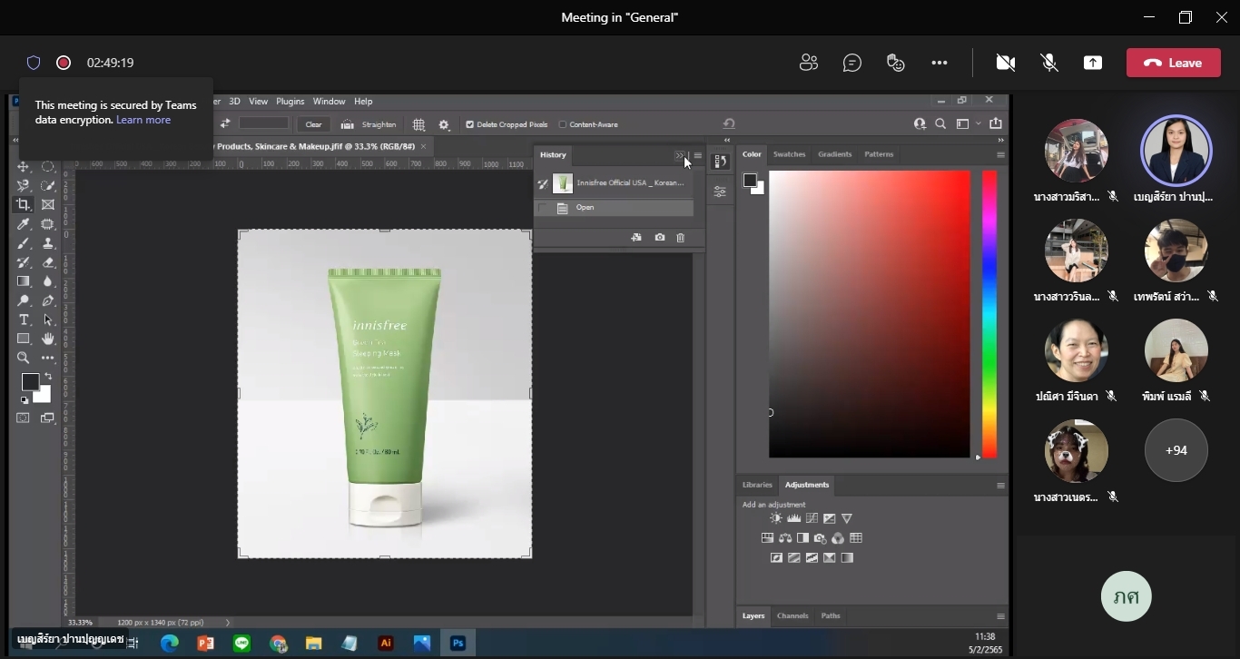The width and height of the screenshot is (1240, 659).
Task: Switch to the Libraries tab
Action: pyautogui.click(x=757, y=485)
